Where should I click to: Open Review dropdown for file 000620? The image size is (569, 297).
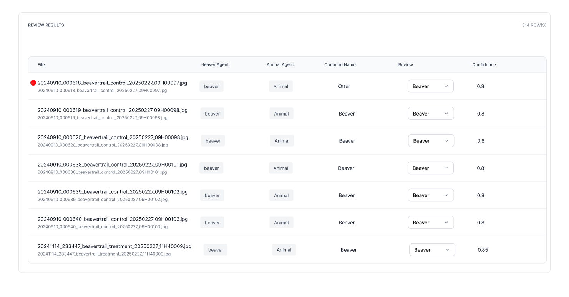(x=431, y=141)
